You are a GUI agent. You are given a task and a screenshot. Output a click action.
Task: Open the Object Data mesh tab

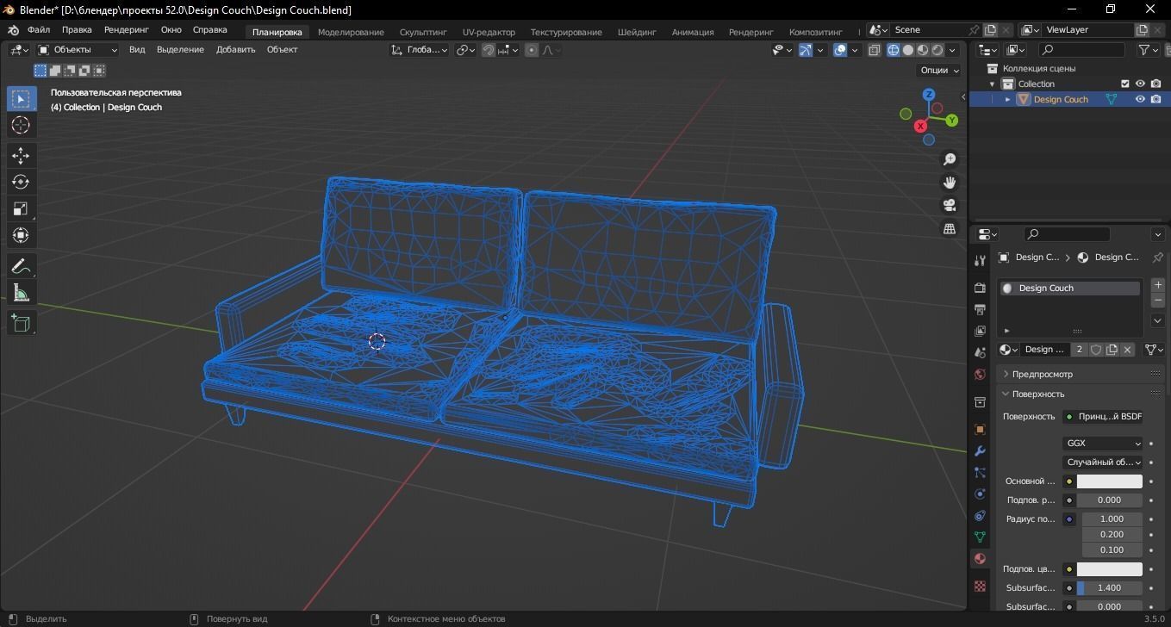tap(980, 537)
